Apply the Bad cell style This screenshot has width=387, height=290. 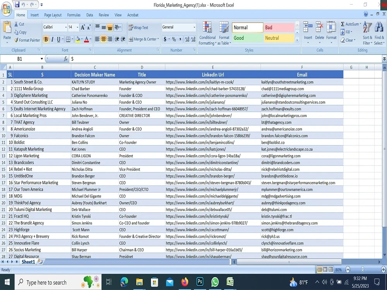click(x=279, y=27)
